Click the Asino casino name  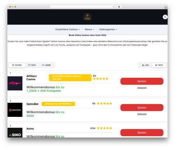pyautogui.click(x=30, y=128)
